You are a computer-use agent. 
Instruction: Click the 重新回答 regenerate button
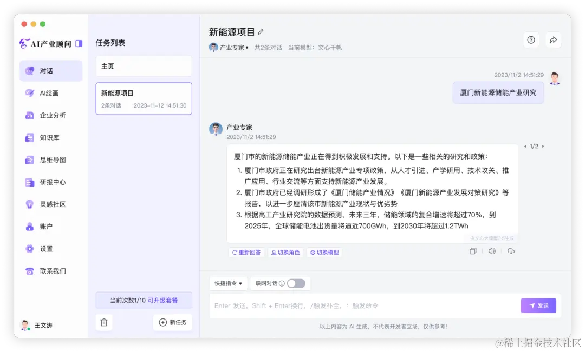pos(246,252)
